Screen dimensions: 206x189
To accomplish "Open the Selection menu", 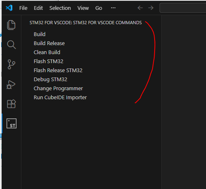I will (x=60, y=8).
